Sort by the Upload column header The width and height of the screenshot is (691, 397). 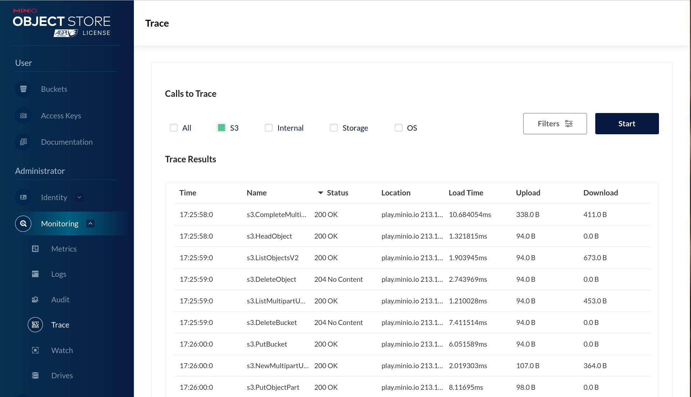point(528,193)
